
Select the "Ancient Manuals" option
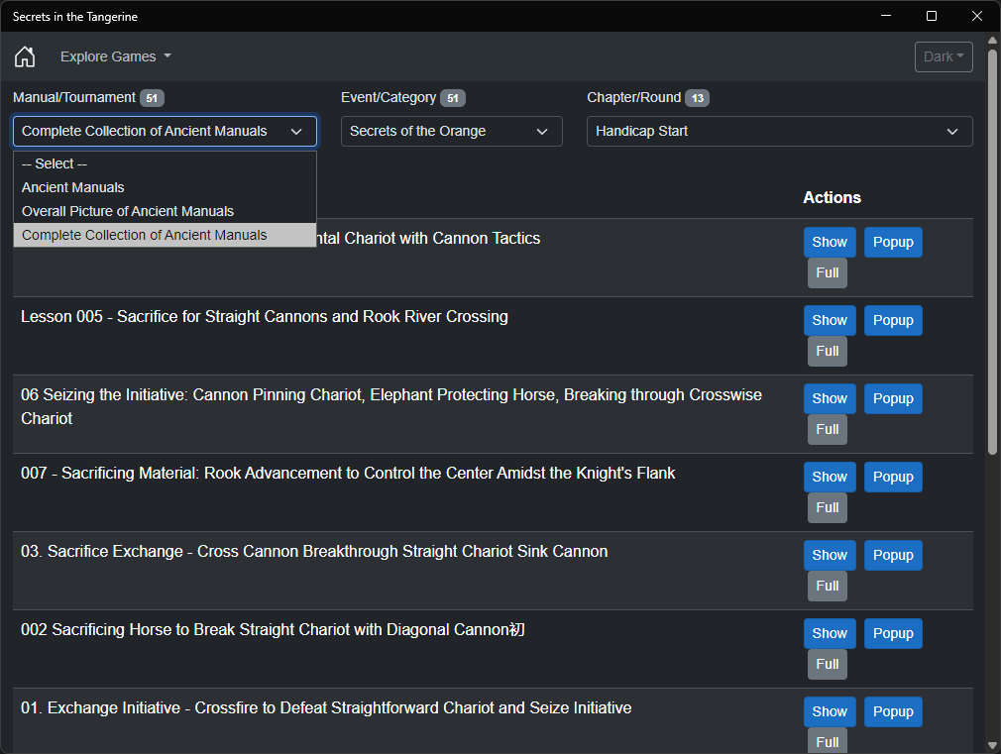tap(73, 187)
